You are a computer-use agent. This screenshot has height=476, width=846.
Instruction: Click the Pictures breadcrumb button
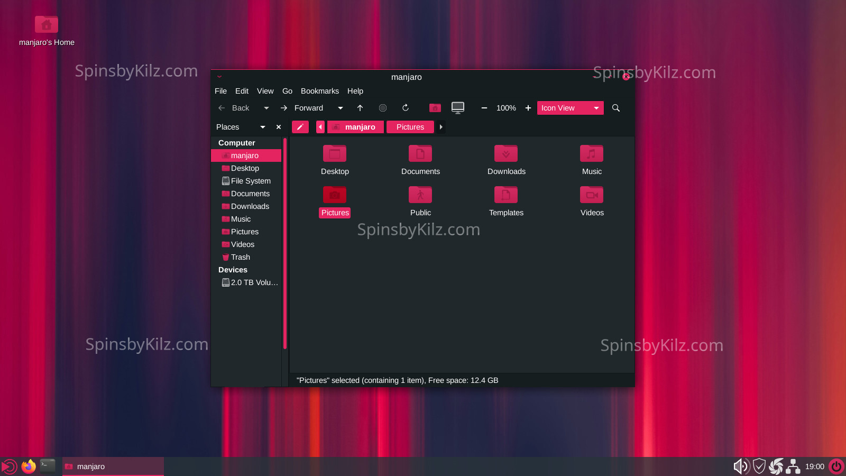[x=410, y=127]
